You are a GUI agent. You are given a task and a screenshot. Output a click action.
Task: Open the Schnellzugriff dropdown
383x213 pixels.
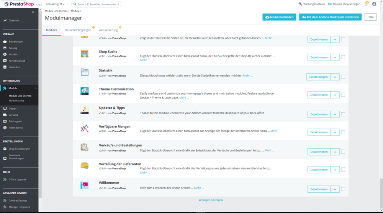[55, 4]
